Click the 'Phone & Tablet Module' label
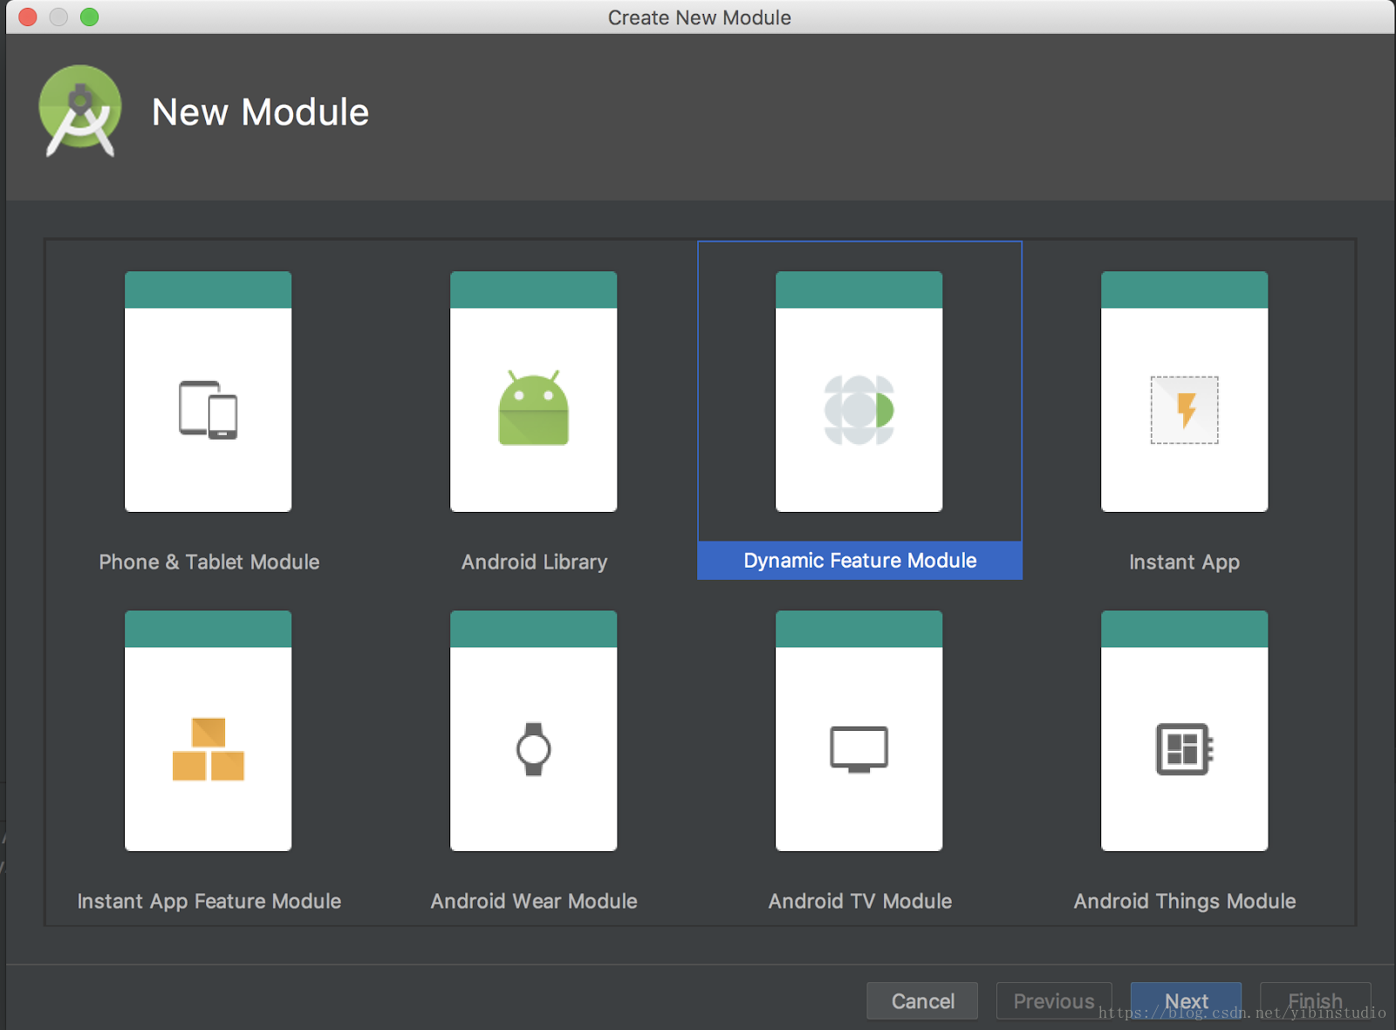 point(209,562)
